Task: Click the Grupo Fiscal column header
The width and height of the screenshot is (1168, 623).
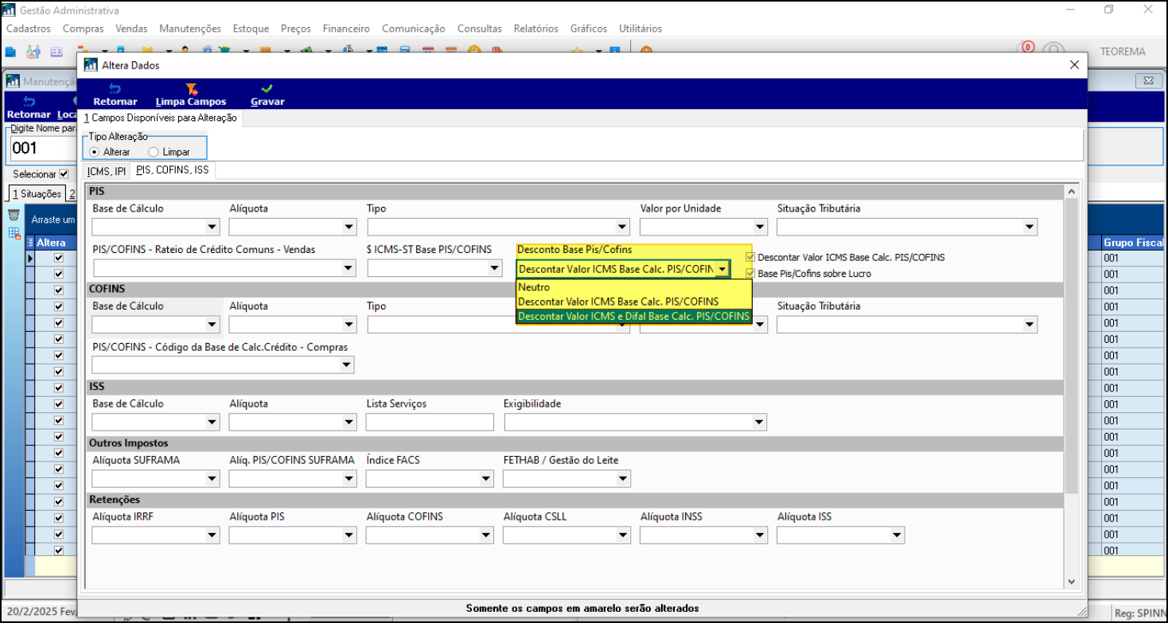Action: tap(1131, 243)
